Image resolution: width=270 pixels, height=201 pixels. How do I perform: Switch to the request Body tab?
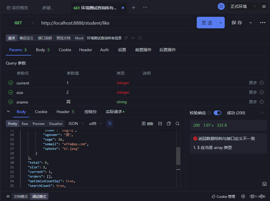point(43,50)
